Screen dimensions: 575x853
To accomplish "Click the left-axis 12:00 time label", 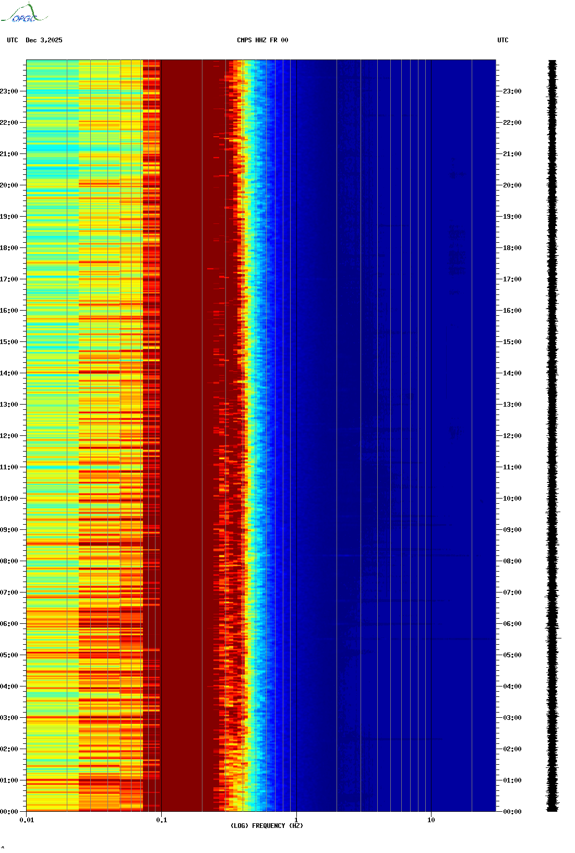I will coord(9,436).
